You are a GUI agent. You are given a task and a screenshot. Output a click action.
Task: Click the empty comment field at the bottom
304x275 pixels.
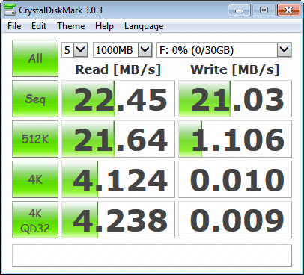[152, 256]
